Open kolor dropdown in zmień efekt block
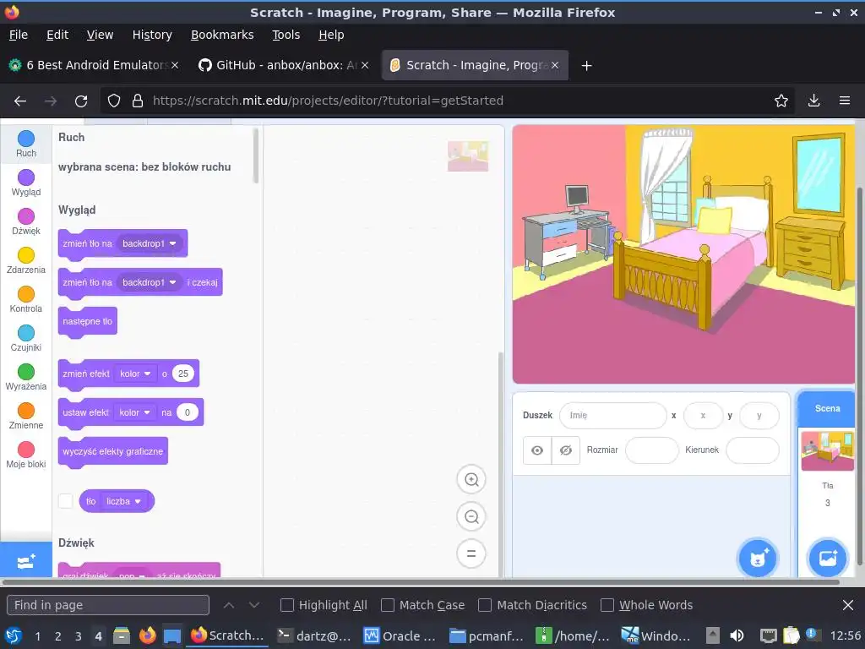The image size is (865, 649). click(136, 374)
